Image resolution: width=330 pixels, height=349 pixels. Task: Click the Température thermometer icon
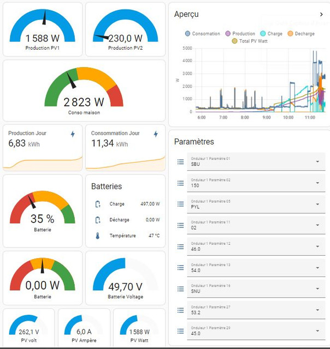[x=97, y=236]
